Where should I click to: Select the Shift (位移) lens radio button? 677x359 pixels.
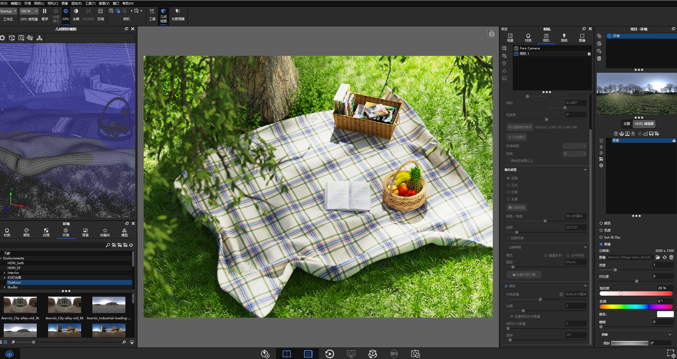pyautogui.click(x=508, y=192)
